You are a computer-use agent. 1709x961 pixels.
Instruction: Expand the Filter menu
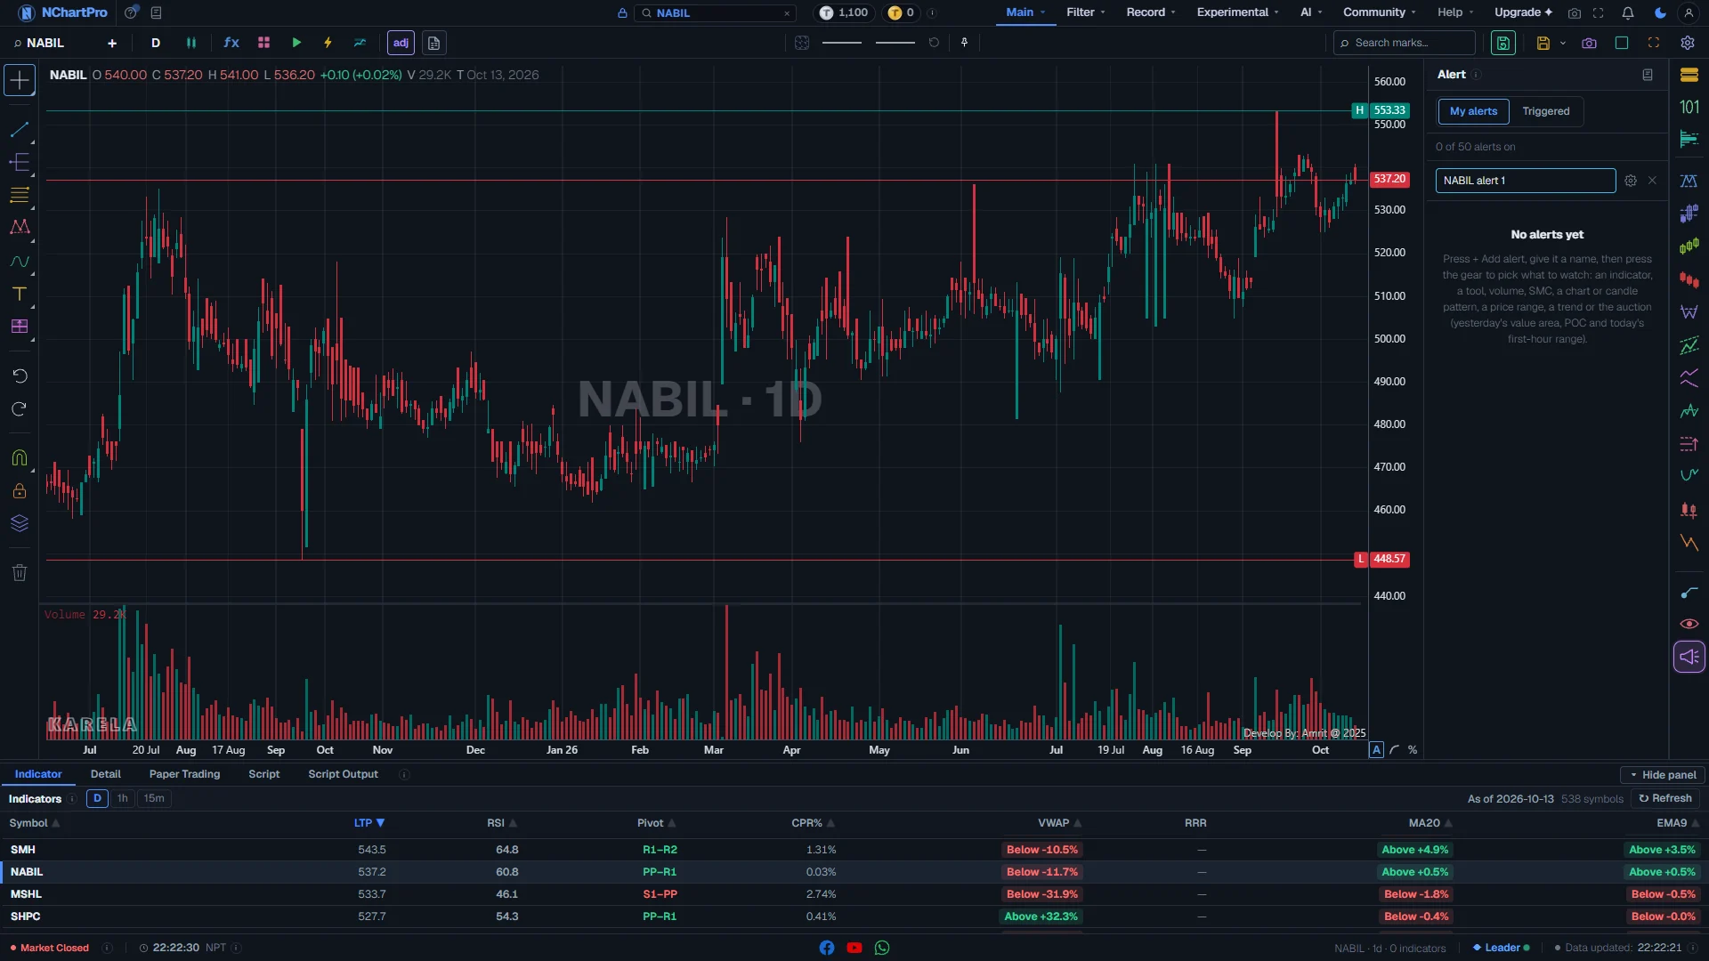click(x=1086, y=12)
